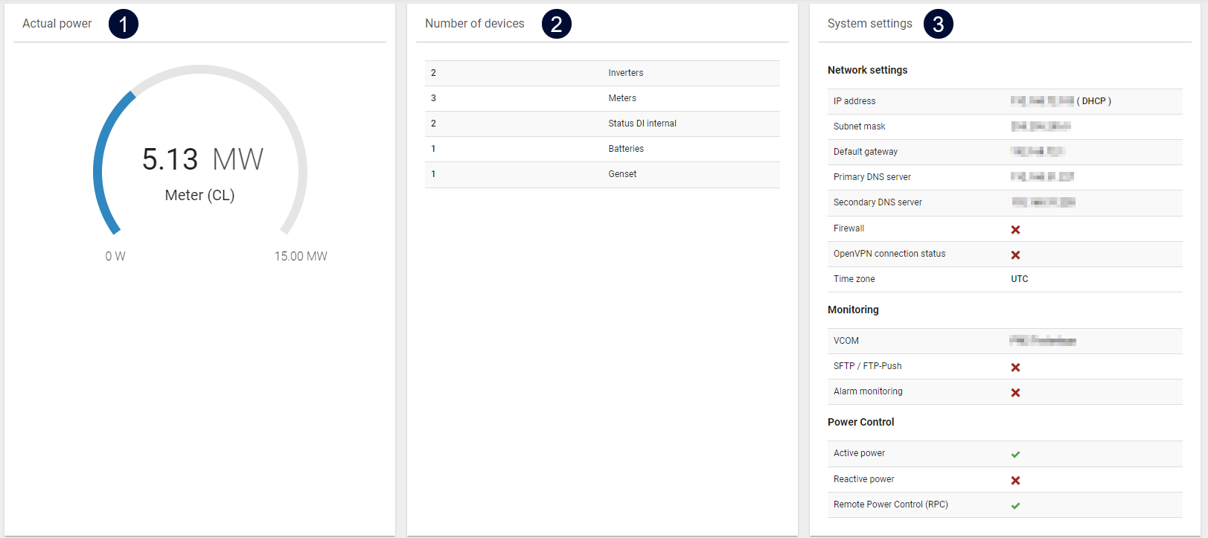Click the OpenVPN connection status red X

1015,255
